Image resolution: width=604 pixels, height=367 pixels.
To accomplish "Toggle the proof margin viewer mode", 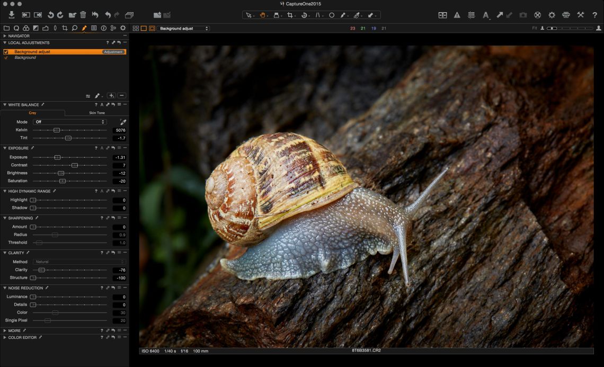I will point(152,28).
